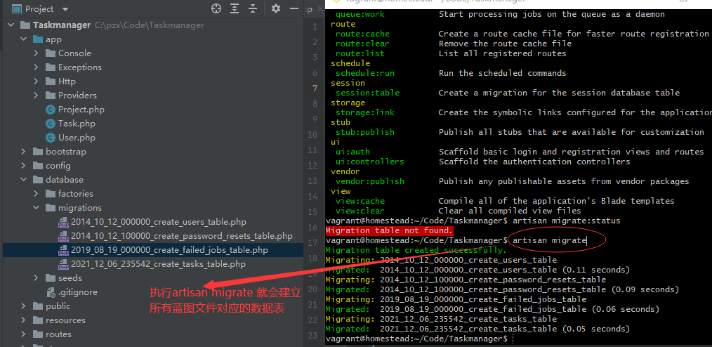Expand the bootstrap folder
The width and height of the screenshot is (712, 347).
(x=23, y=152)
